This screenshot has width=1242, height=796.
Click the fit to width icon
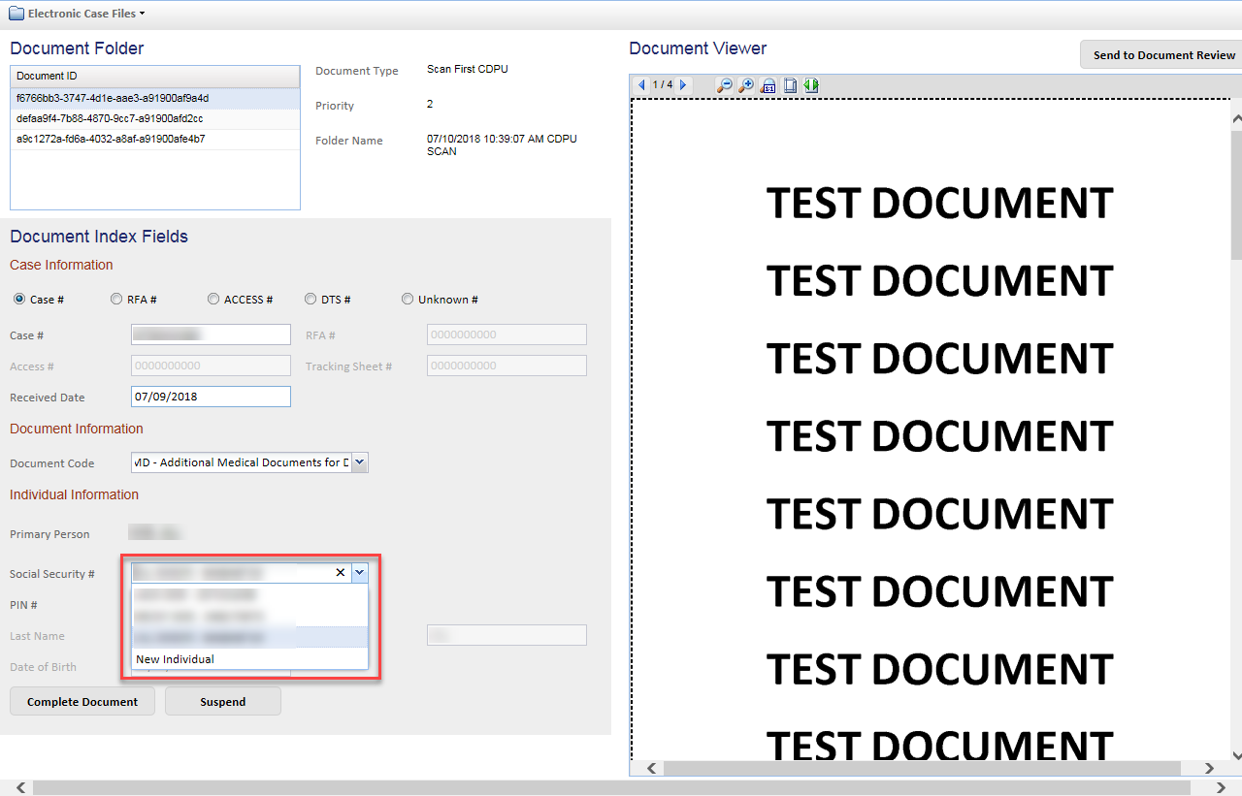811,85
